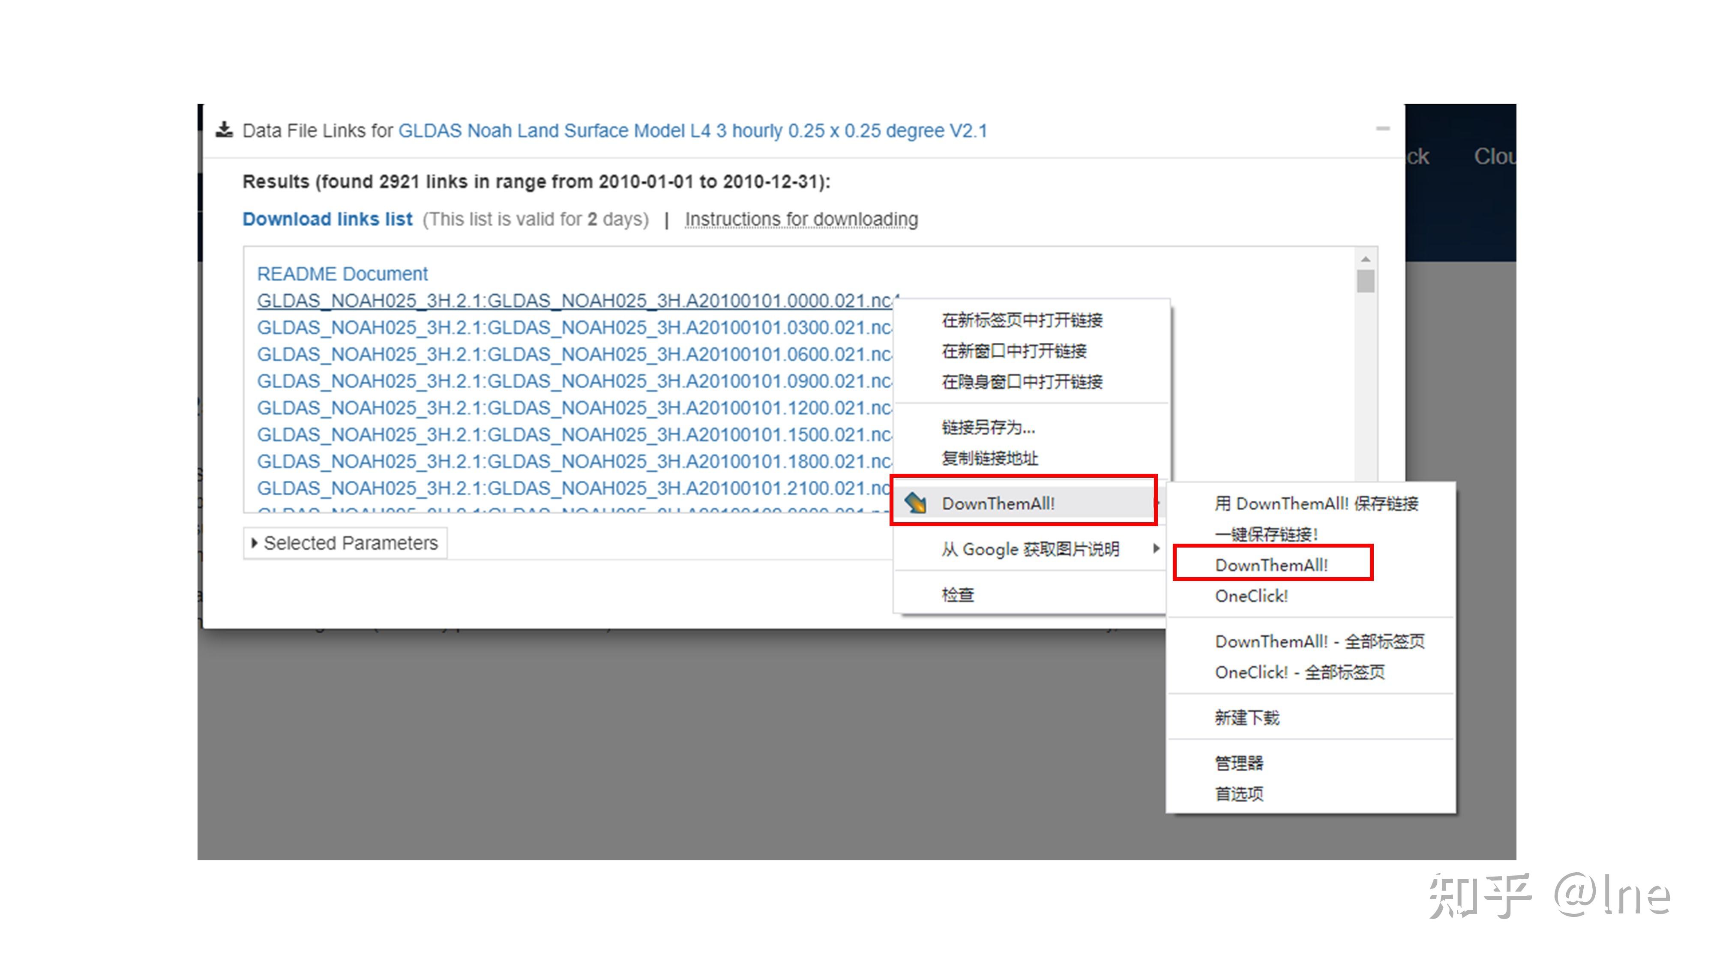Screen dimensions: 1714x964
Task: Open the GLDAS Noah Land Surface Model dataset link
Action: click(692, 130)
